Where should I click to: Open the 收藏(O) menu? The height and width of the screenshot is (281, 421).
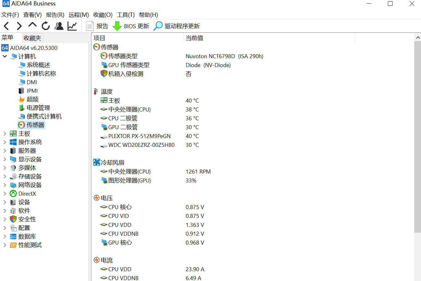point(103,15)
